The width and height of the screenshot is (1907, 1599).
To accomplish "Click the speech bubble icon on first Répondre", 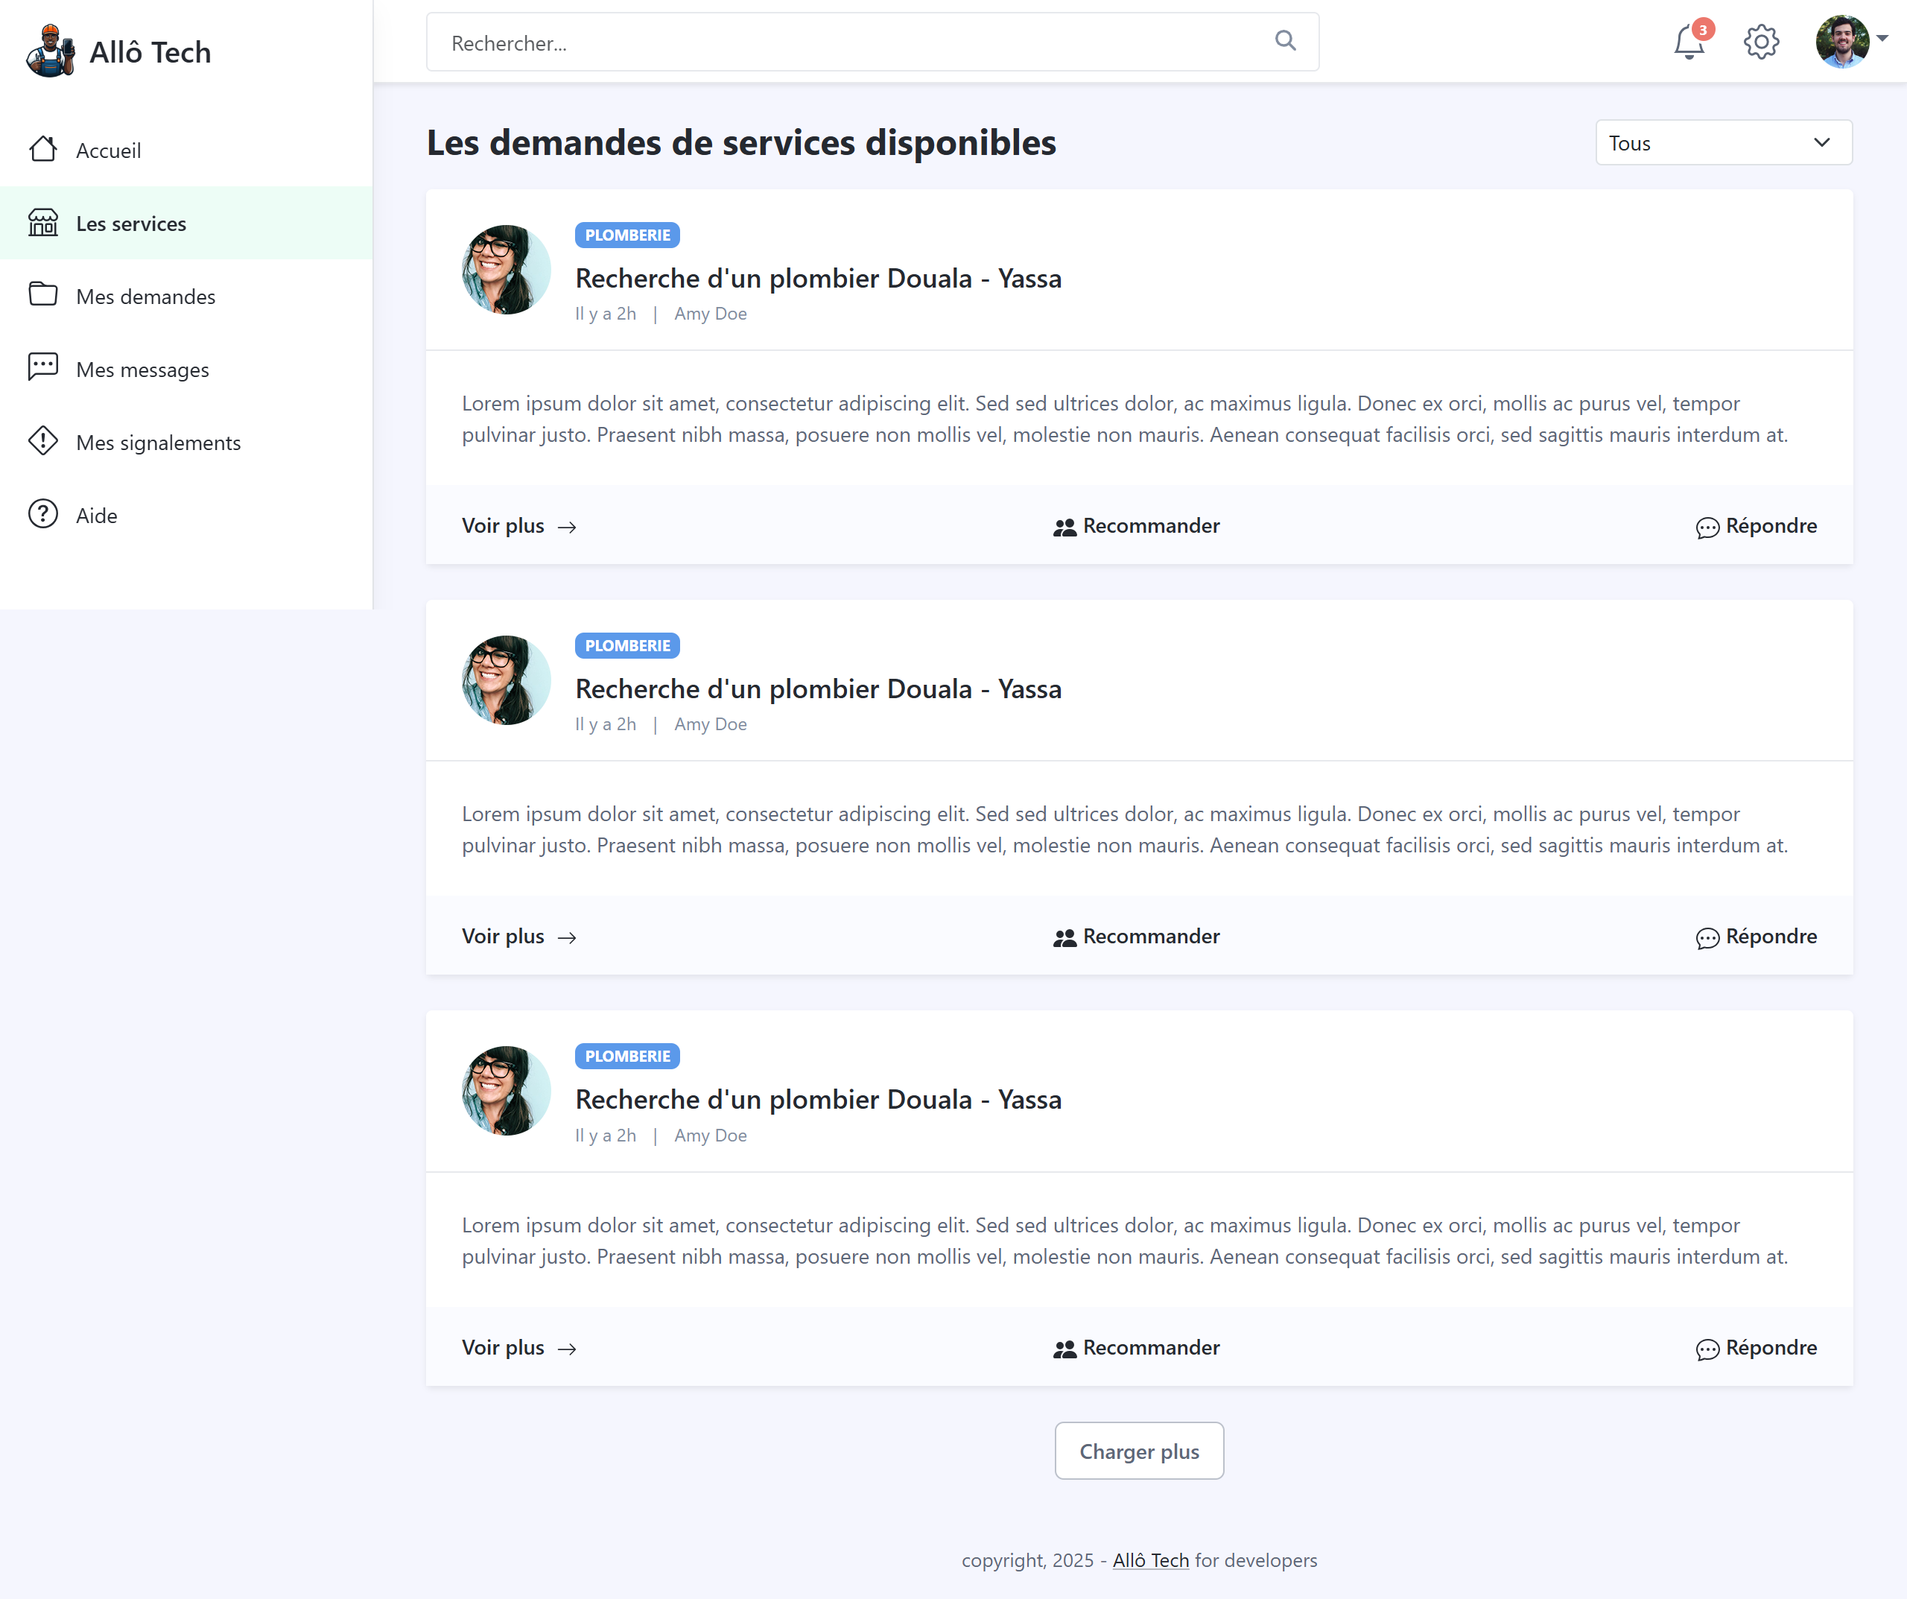I will pos(1707,528).
